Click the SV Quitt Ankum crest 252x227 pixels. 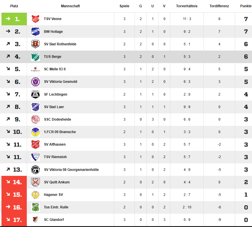[35, 182]
